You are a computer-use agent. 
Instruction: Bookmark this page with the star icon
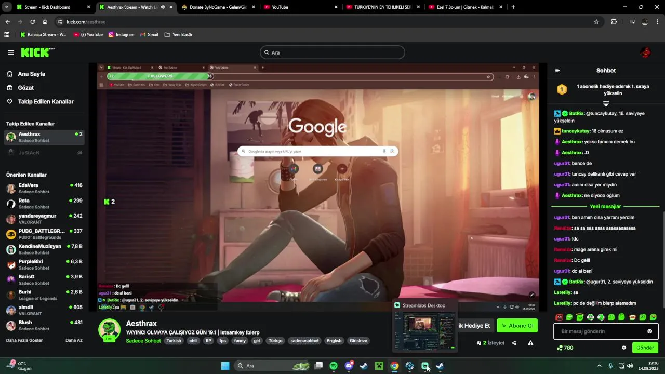tap(596, 22)
